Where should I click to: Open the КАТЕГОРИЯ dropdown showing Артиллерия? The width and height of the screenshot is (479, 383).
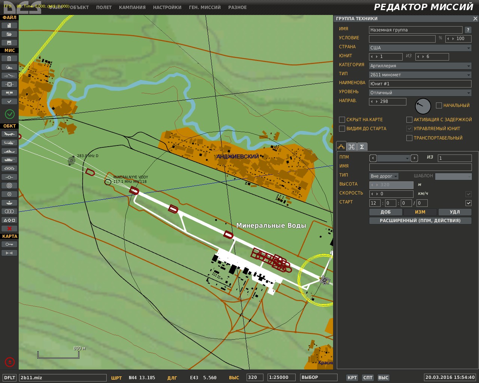coord(420,66)
